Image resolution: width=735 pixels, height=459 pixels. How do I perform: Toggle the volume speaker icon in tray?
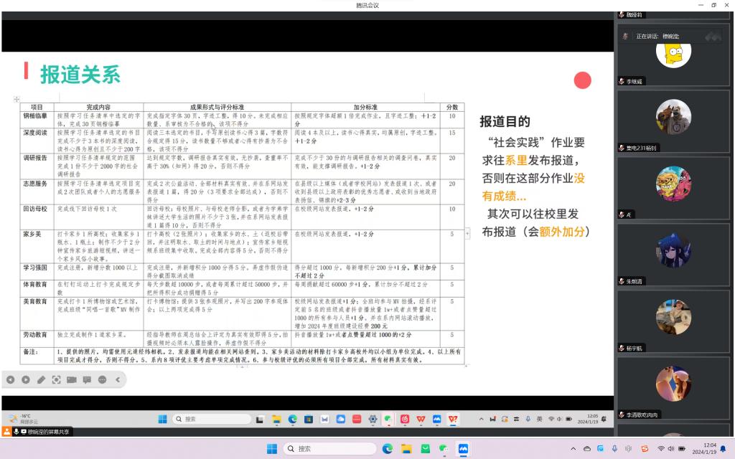671,448
